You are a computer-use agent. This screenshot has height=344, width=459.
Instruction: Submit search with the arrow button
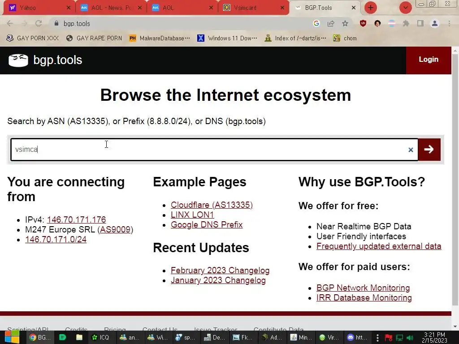(429, 150)
